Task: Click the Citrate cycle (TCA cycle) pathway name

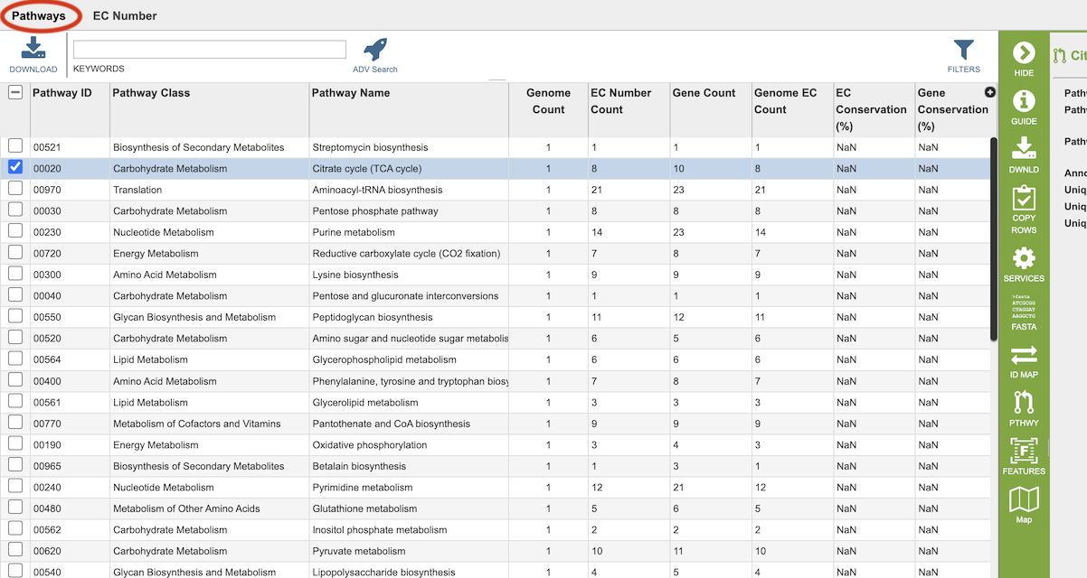Action: coord(367,169)
